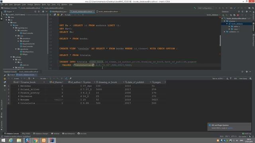The image size is (255, 143).
Task: Open the Database panel settings gear
Action: pyautogui.click(x=247, y=12)
